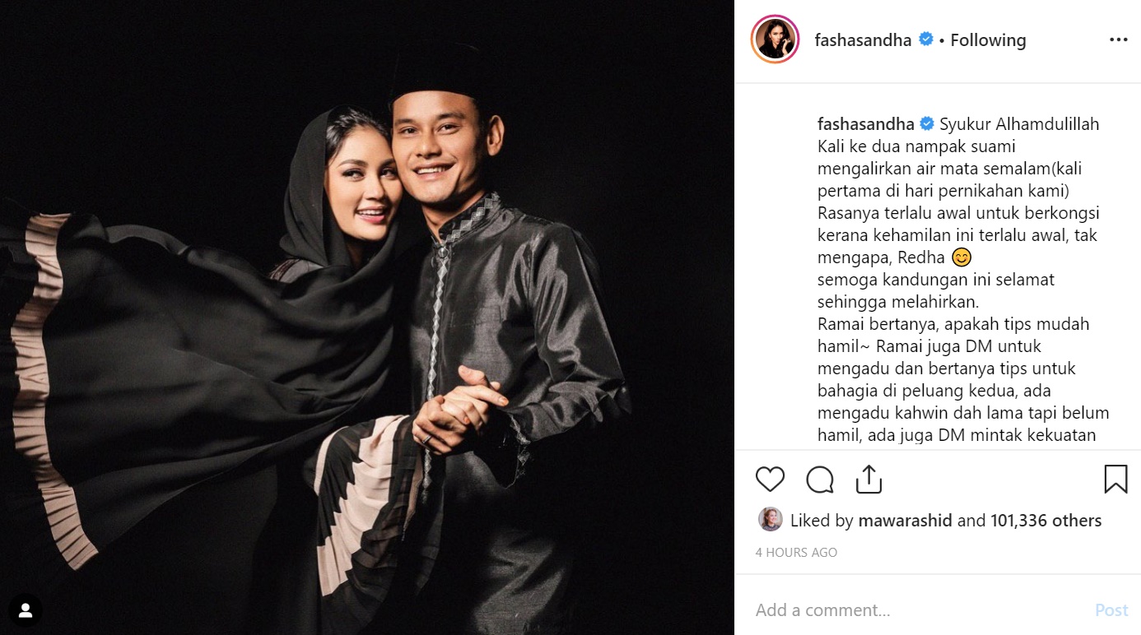Open the 4 HOURS AGO timestamp link
1141x635 pixels.
pos(796,553)
